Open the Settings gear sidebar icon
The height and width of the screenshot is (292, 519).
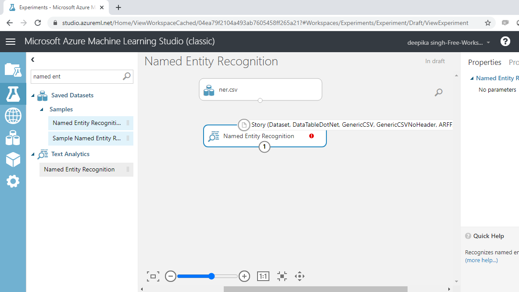click(13, 181)
